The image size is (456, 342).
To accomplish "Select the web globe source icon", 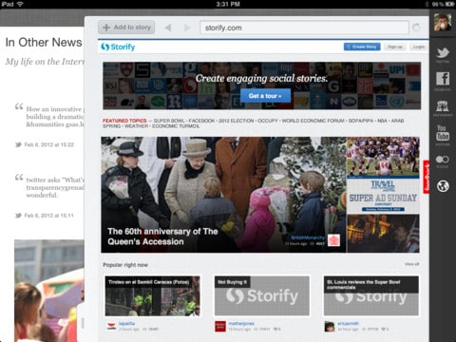I will click(443, 186).
